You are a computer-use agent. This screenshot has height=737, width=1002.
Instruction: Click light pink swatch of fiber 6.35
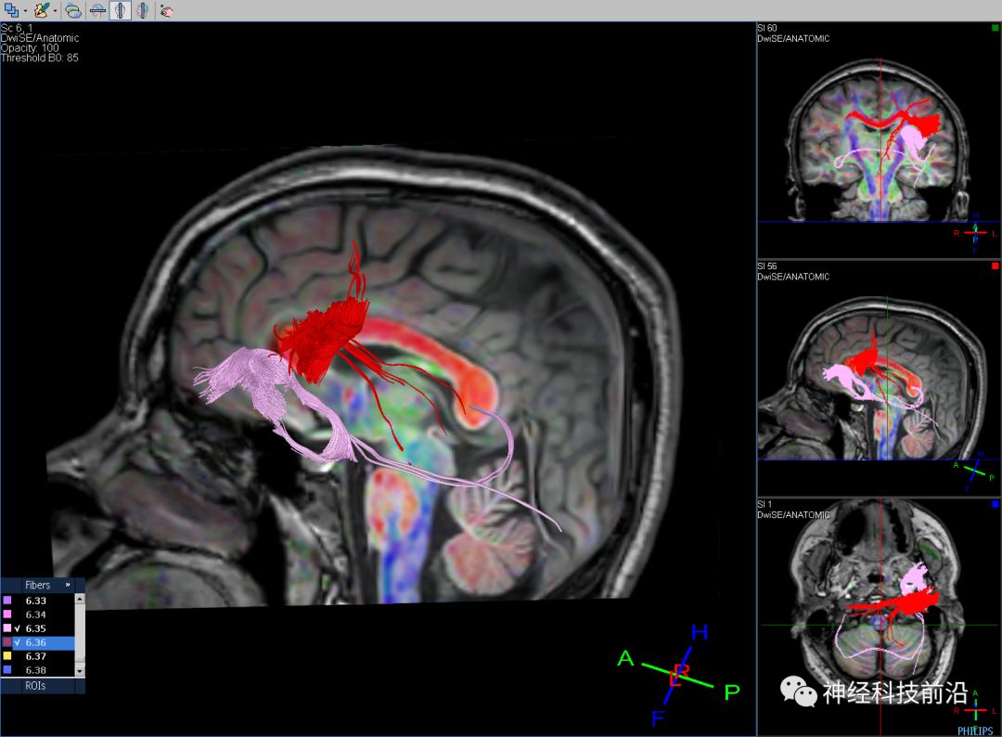pyautogui.click(x=7, y=628)
